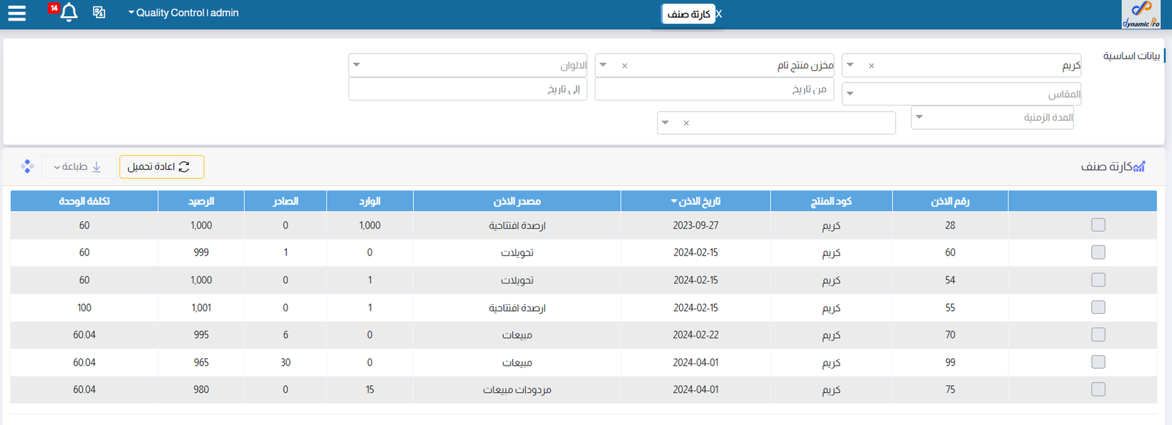Clear the كريم product selection
Screen dimensions: 1172x425
click(871, 66)
